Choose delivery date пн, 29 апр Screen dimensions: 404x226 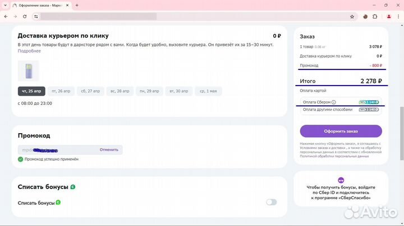pos(149,91)
